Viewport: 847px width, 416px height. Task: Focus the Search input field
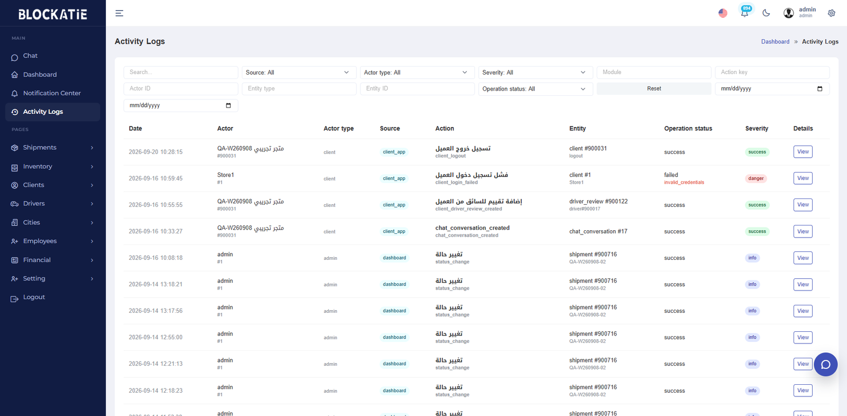click(181, 73)
